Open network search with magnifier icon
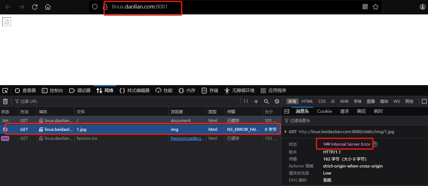This screenshot has height=186, width=428. point(266,101)
